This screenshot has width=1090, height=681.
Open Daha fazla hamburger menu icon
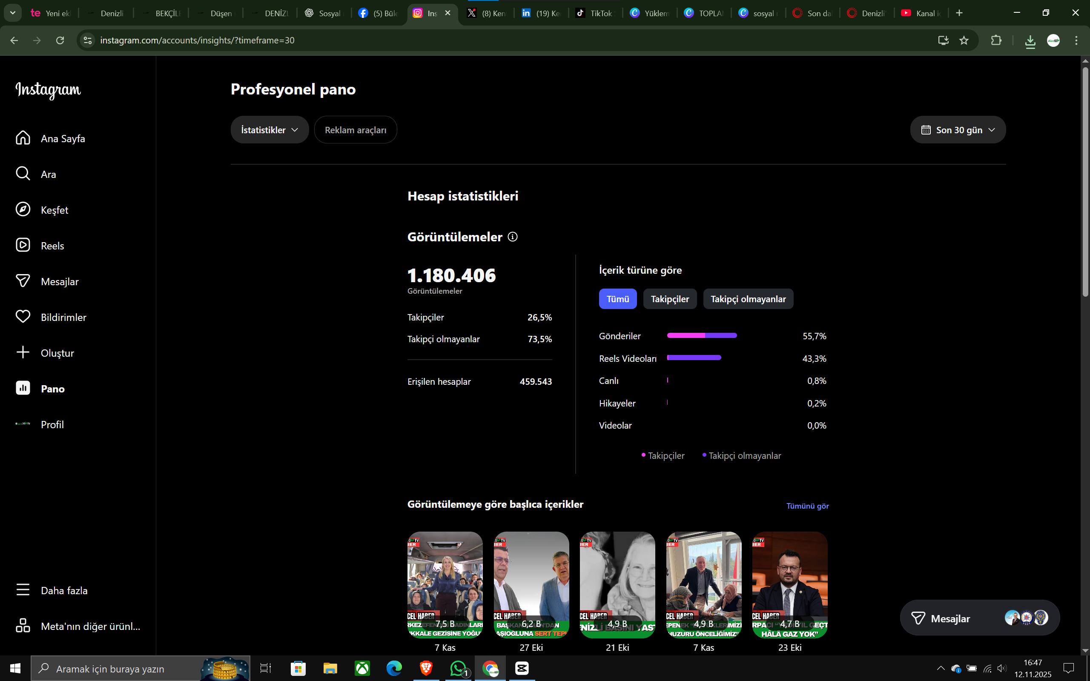coord(23,589)
